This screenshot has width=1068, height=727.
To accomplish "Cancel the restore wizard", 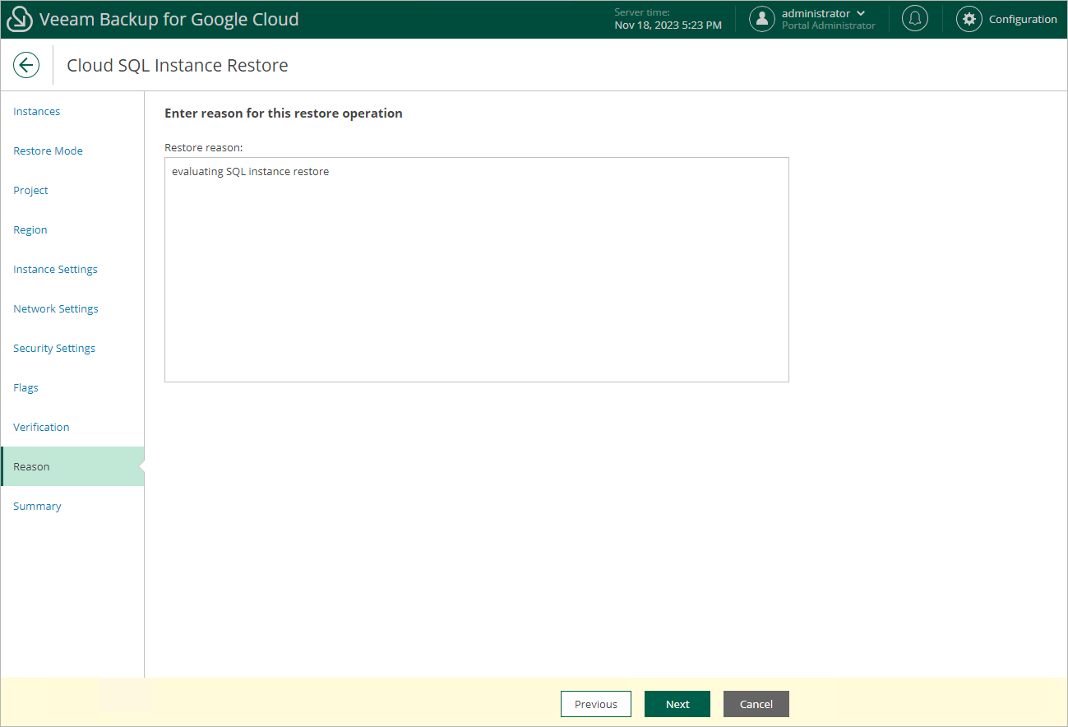I will [756, 704].
